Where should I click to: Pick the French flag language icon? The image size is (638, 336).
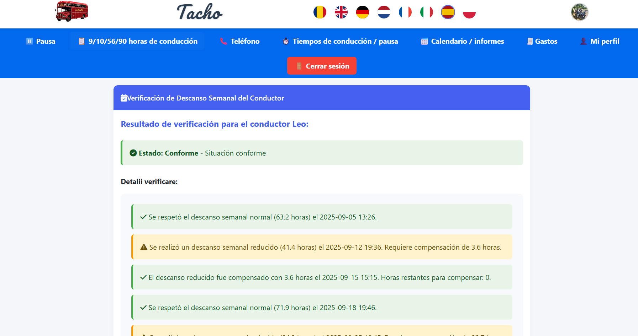(x=405, y=12)
